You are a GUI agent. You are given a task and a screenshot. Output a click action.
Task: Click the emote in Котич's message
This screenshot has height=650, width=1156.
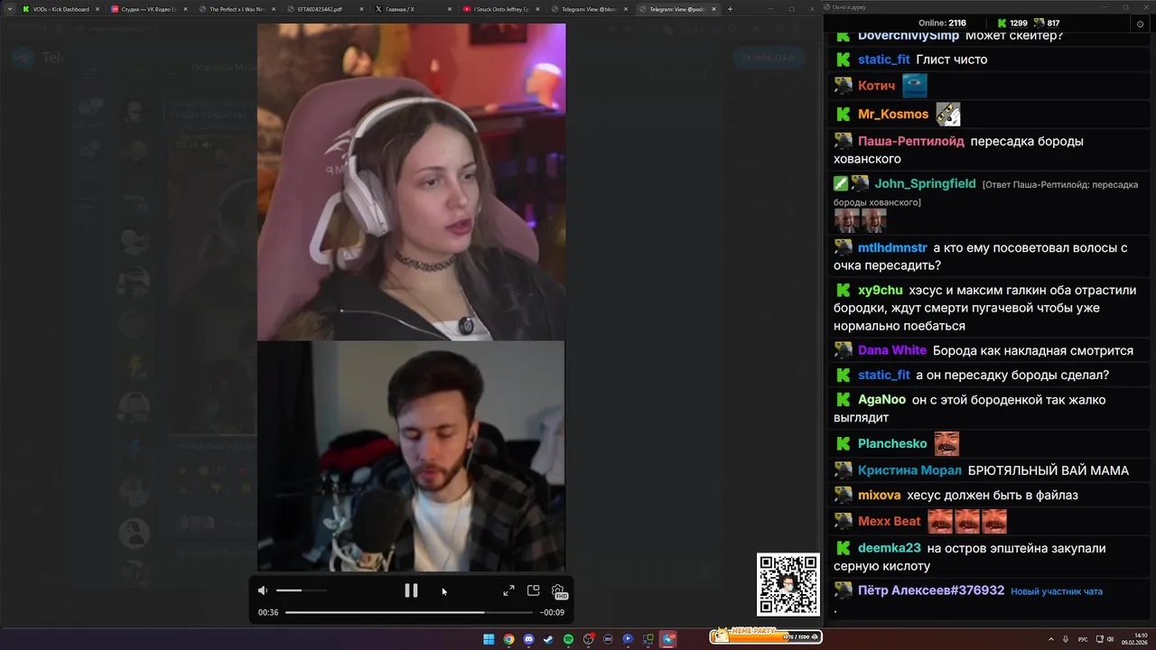pyautogui.click(x=915, y=86)
